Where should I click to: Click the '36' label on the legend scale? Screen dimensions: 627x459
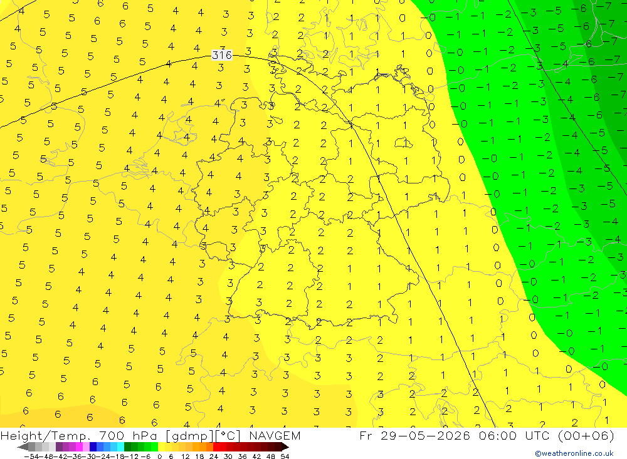242,456
